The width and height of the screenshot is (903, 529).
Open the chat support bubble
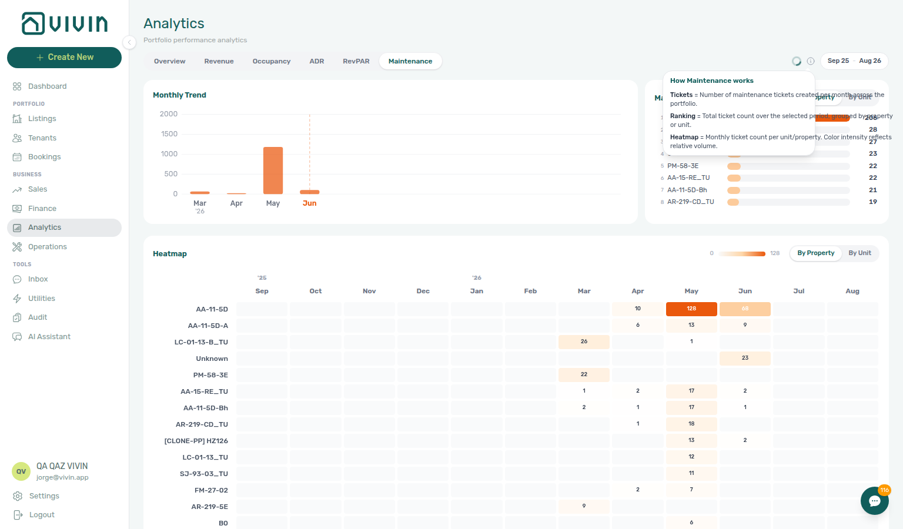(x=875, y=501)
